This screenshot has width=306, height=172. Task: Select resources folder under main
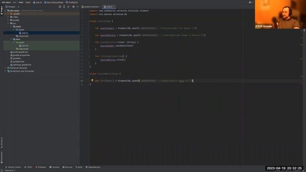22,36
